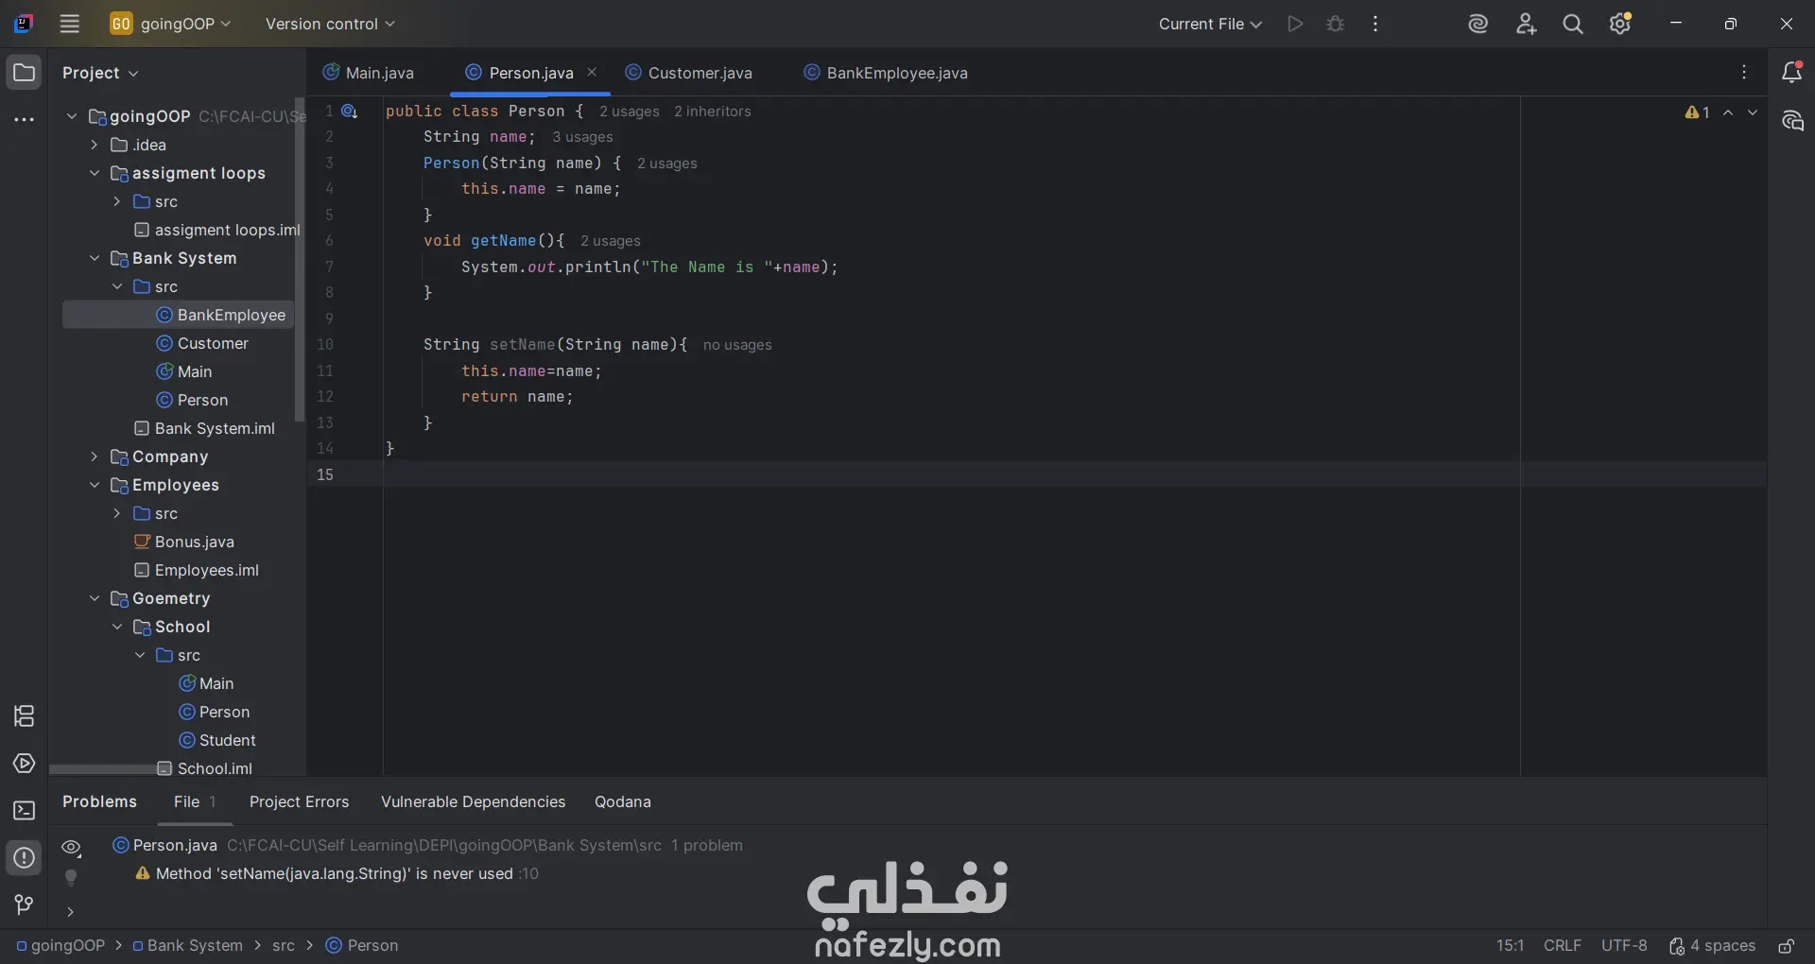Open IDE settings gear
1815x964 pixels.
coord(1620,24)
